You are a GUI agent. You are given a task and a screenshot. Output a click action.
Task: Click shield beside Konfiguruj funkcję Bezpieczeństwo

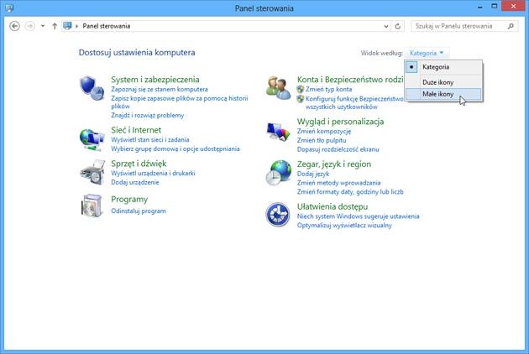coord(301,99)
